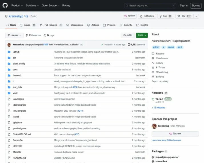Open commit history via the clock icon
Viewport: 204px width, 163px height.
coord(129,45)
